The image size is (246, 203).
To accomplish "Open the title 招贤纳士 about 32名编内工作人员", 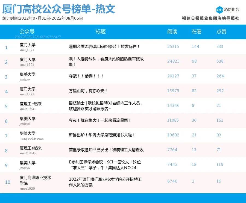I will tap(106, 106).
